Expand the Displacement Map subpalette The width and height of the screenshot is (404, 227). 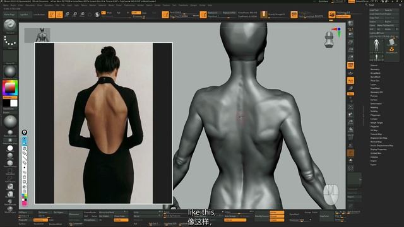tap(379, 138)
